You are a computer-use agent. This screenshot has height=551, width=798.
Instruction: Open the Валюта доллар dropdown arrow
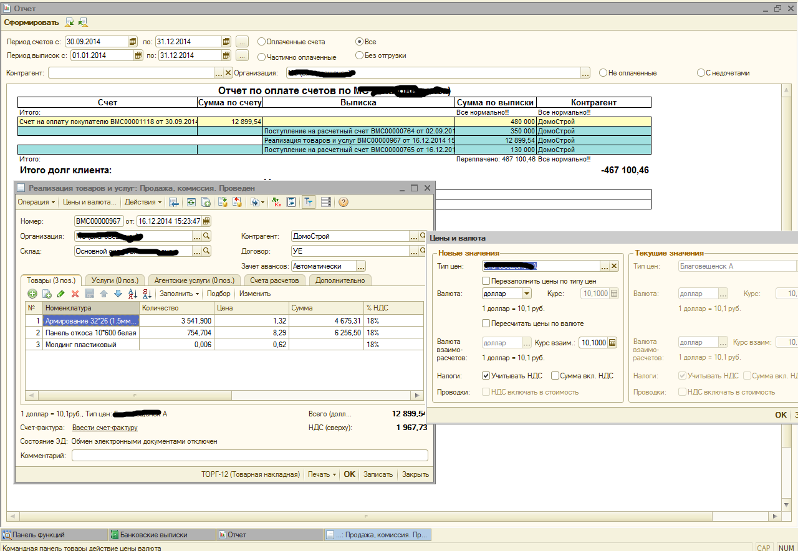point(527,294)
